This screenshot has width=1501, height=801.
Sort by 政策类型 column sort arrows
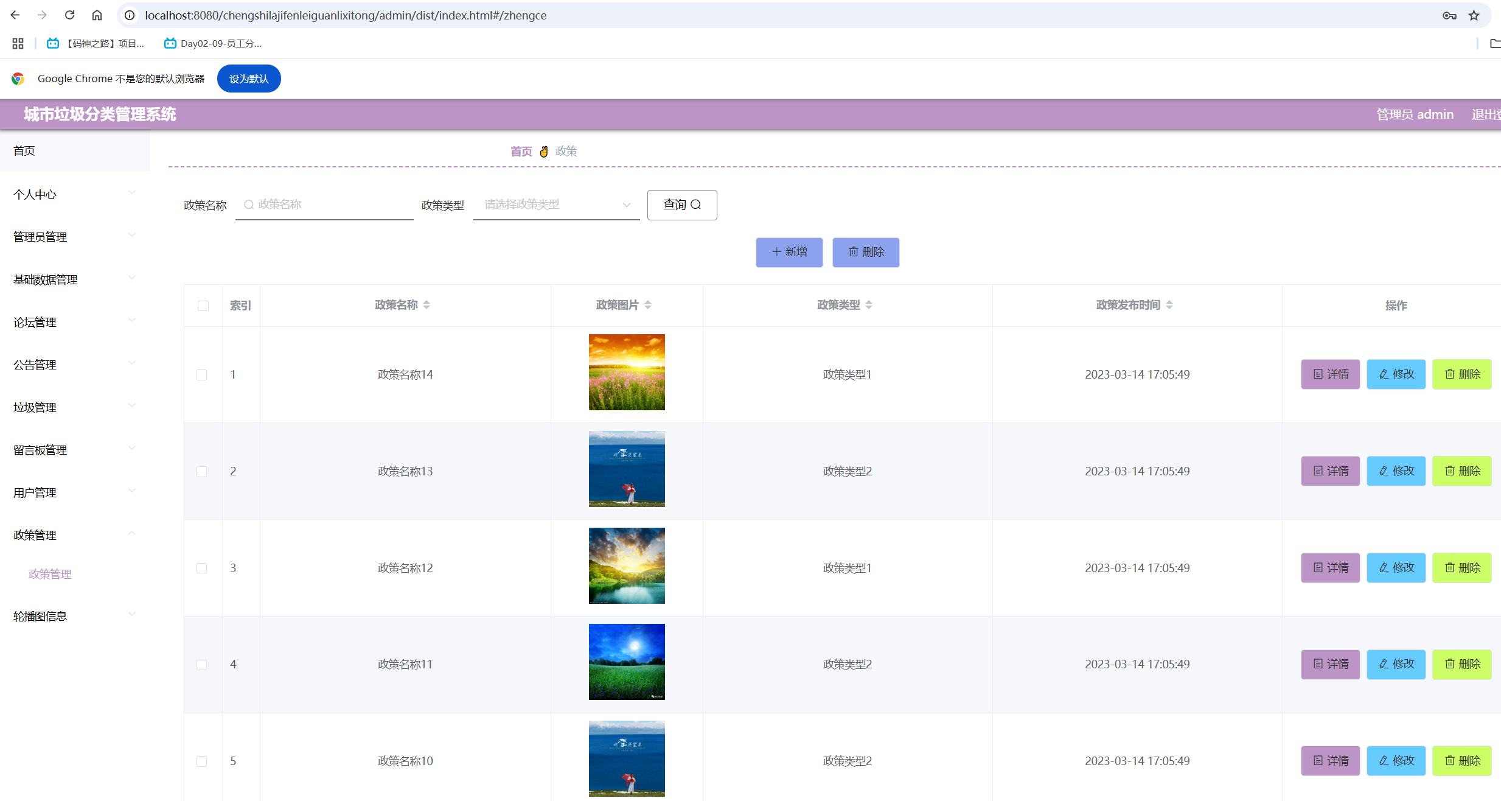[869, 305]
